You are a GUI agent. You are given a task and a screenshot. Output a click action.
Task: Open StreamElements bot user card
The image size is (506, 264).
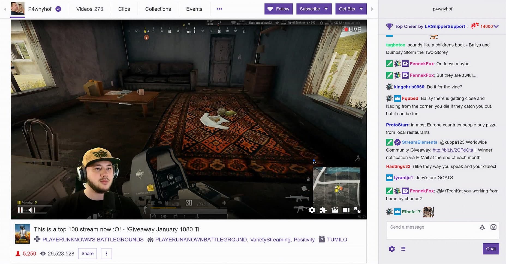point(420,142)
